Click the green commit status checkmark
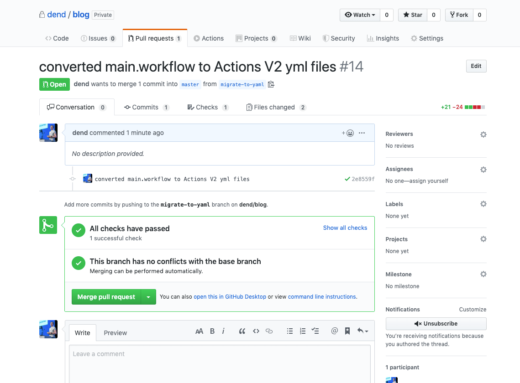The image size is (520, 383). [347, 179]
